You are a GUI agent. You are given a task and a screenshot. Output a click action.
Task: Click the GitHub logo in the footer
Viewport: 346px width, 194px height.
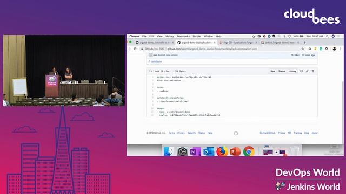pos(236,133)
